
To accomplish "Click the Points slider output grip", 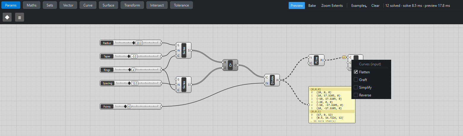I will [x=161, y=106].
